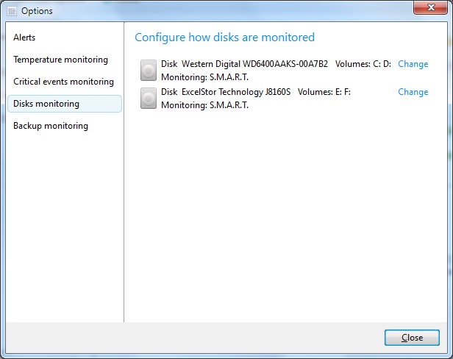Click Change link for Western Digital disk
This screenshot has height=359, width=453.
pyautogui.click(x=413, y=64)
